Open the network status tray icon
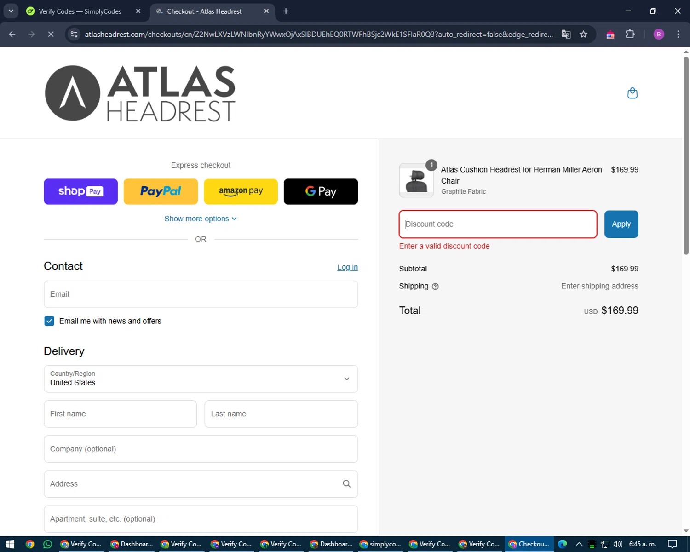 tap(605, 544)
